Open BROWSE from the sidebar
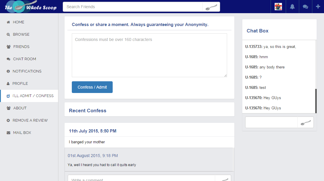The height and width of the screenshot is (181, 324). pos(21,35)
